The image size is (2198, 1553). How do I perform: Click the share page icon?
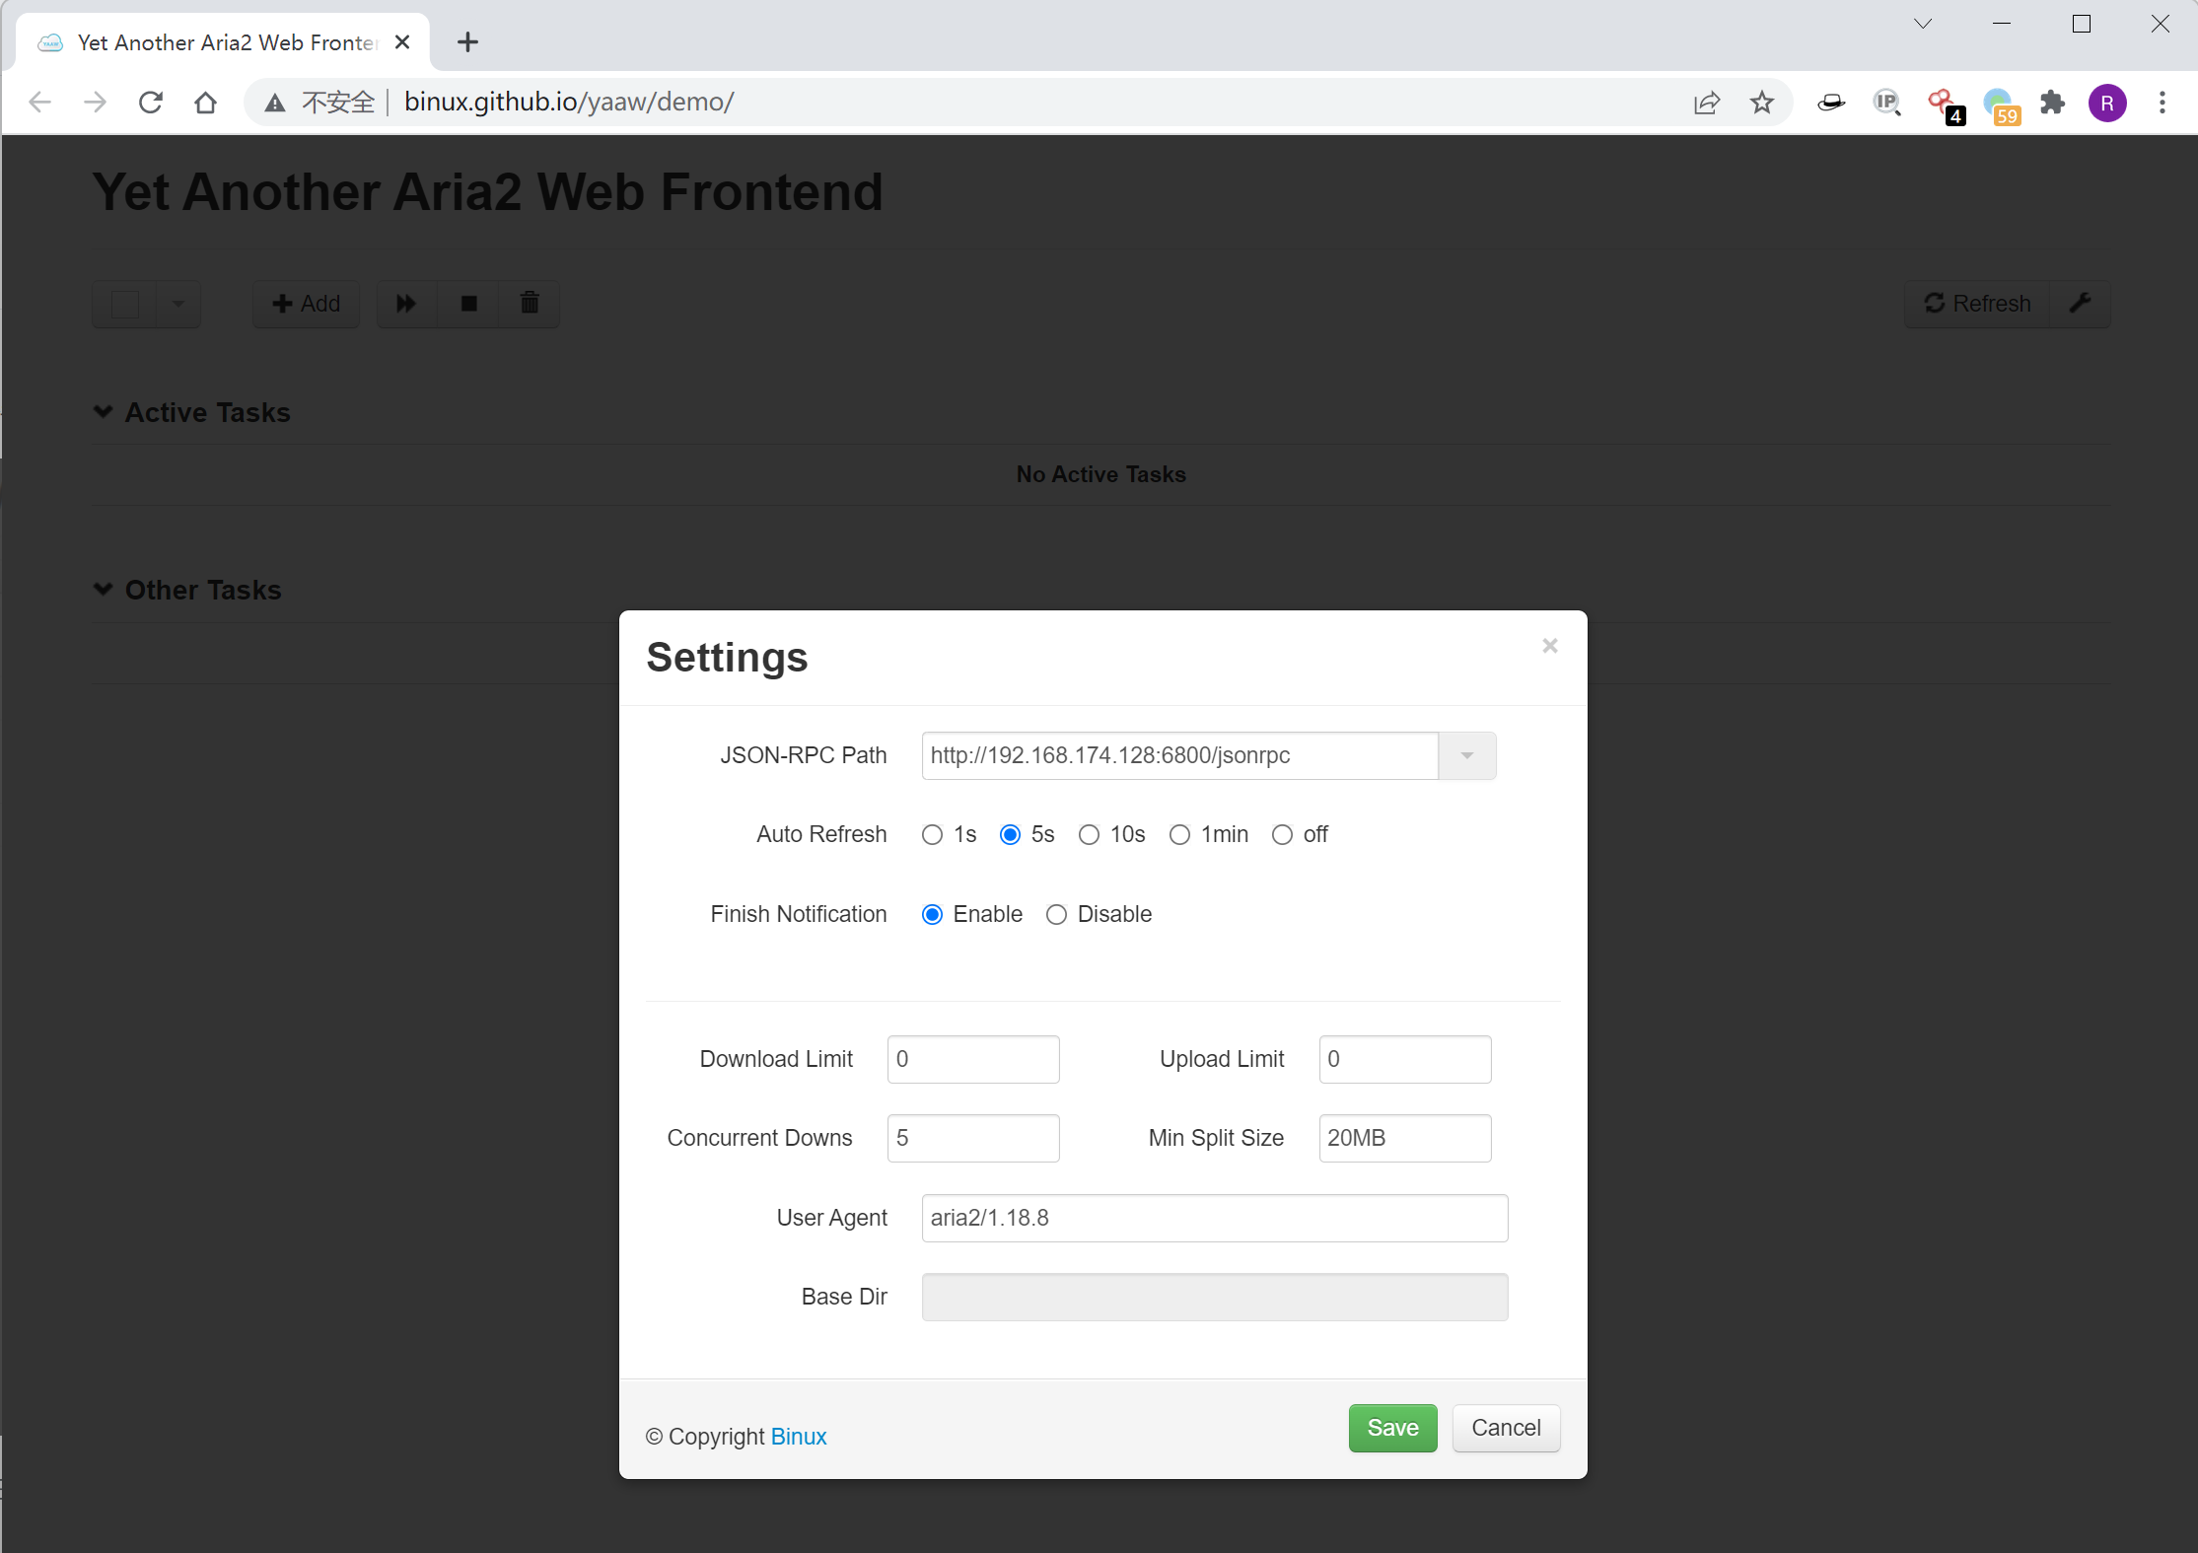tap(1707, 103)
